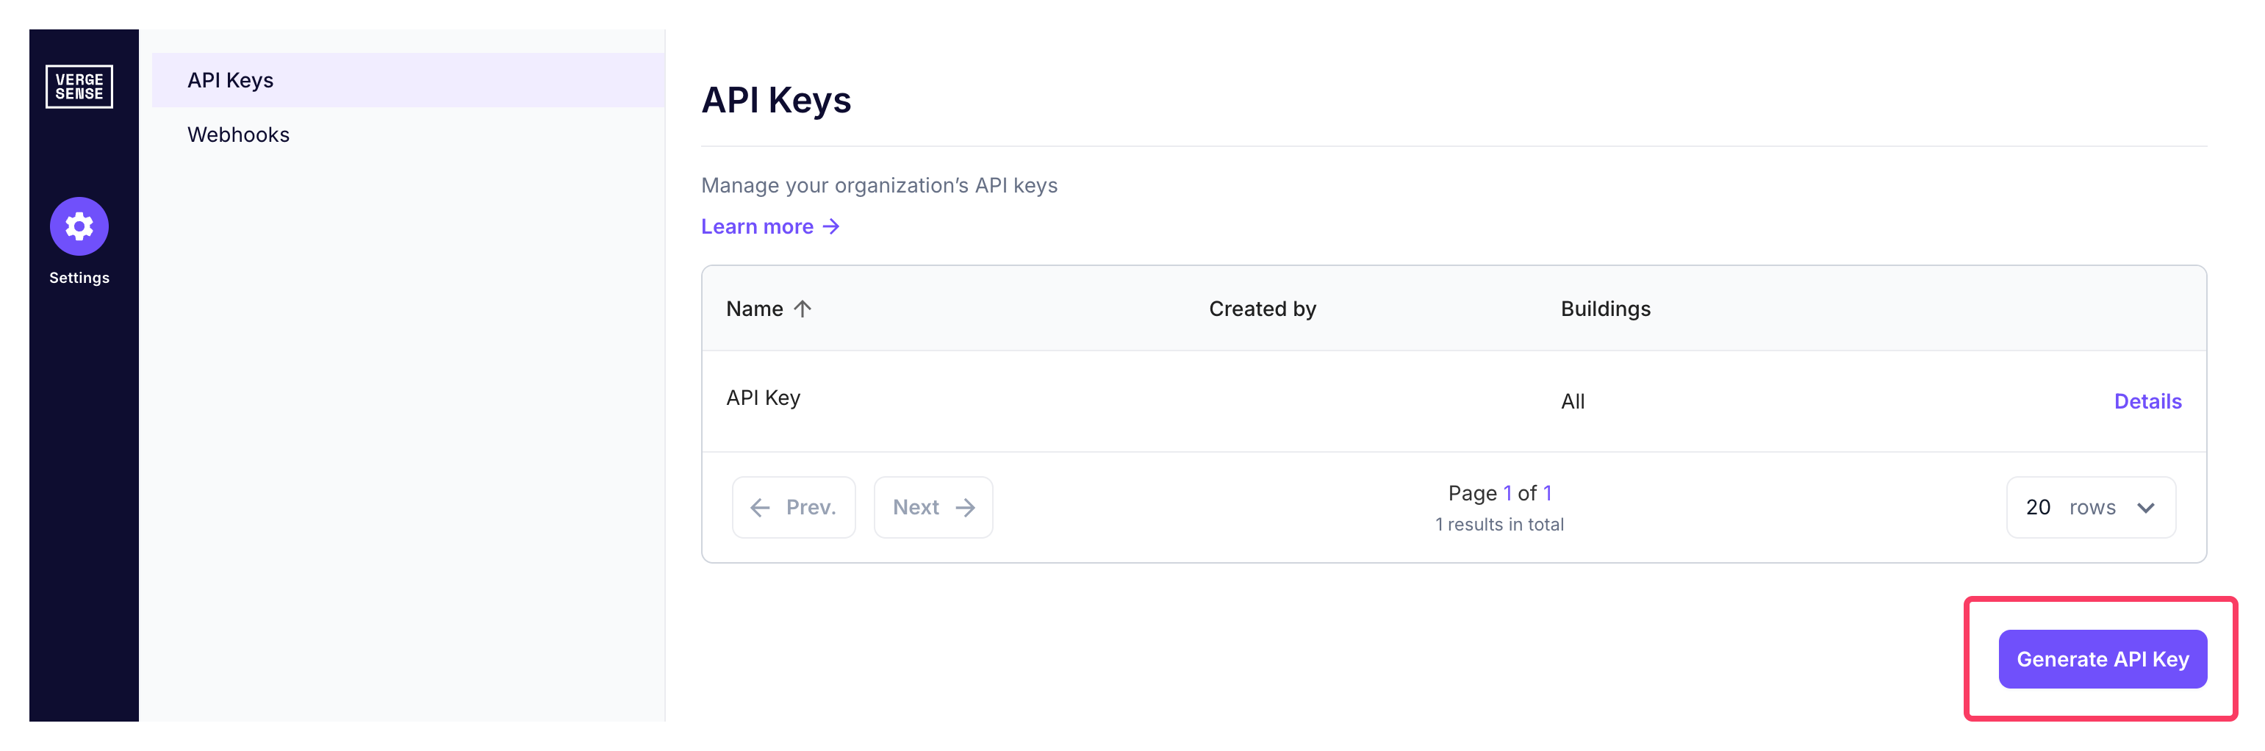
Task: Select the API Keys menu item
Action: coord(408,80)
